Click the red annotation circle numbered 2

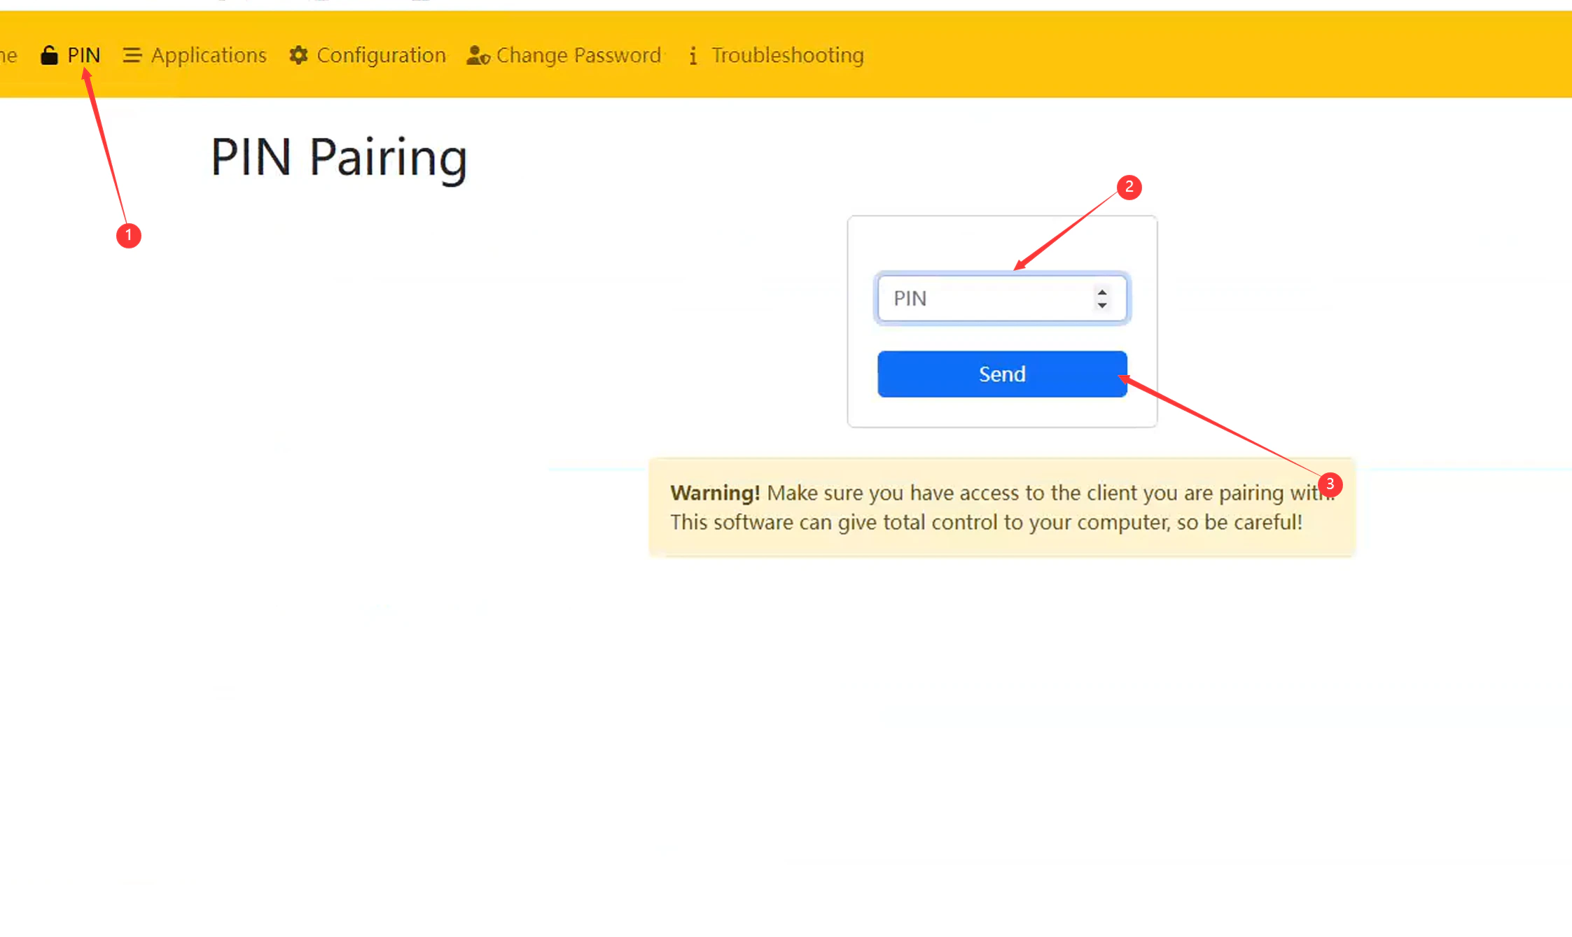(1129, 187)
